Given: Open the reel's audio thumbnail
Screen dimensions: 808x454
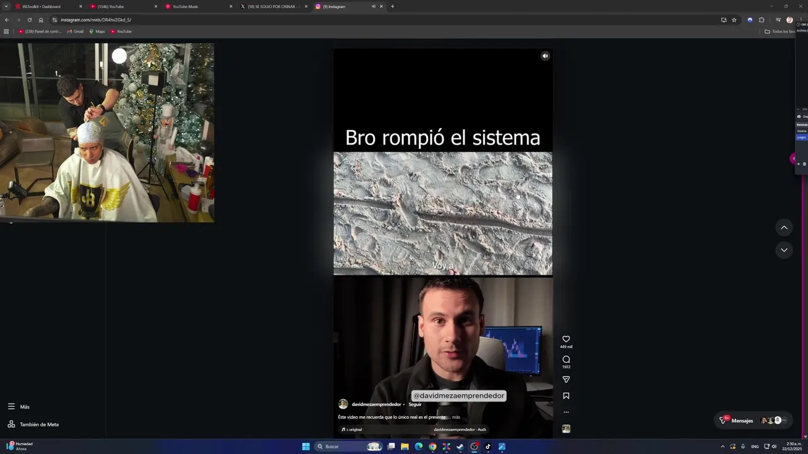Looking at the screenshot, I should point(566,429).
